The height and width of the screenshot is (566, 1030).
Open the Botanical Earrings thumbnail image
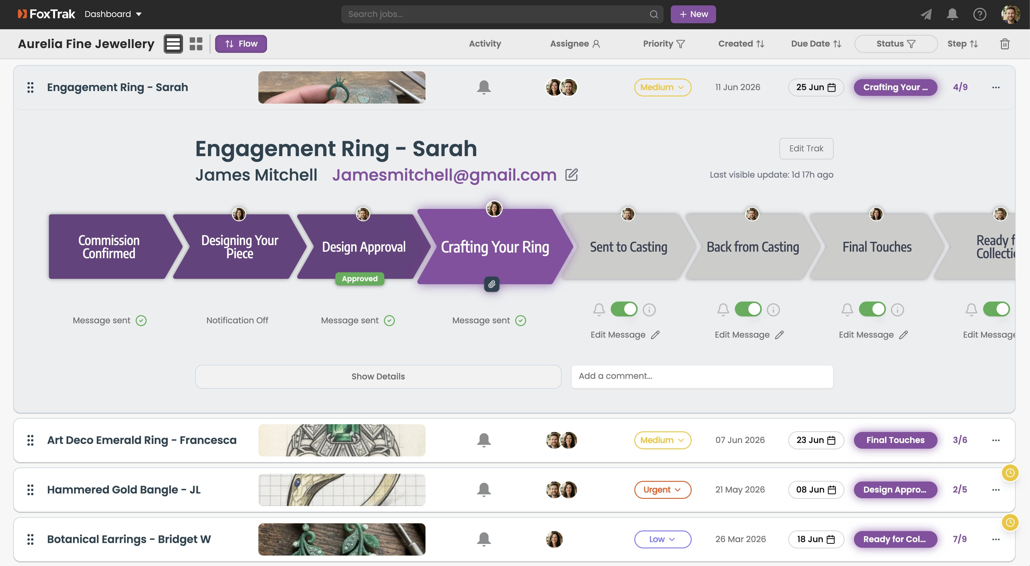click(341, 539)
